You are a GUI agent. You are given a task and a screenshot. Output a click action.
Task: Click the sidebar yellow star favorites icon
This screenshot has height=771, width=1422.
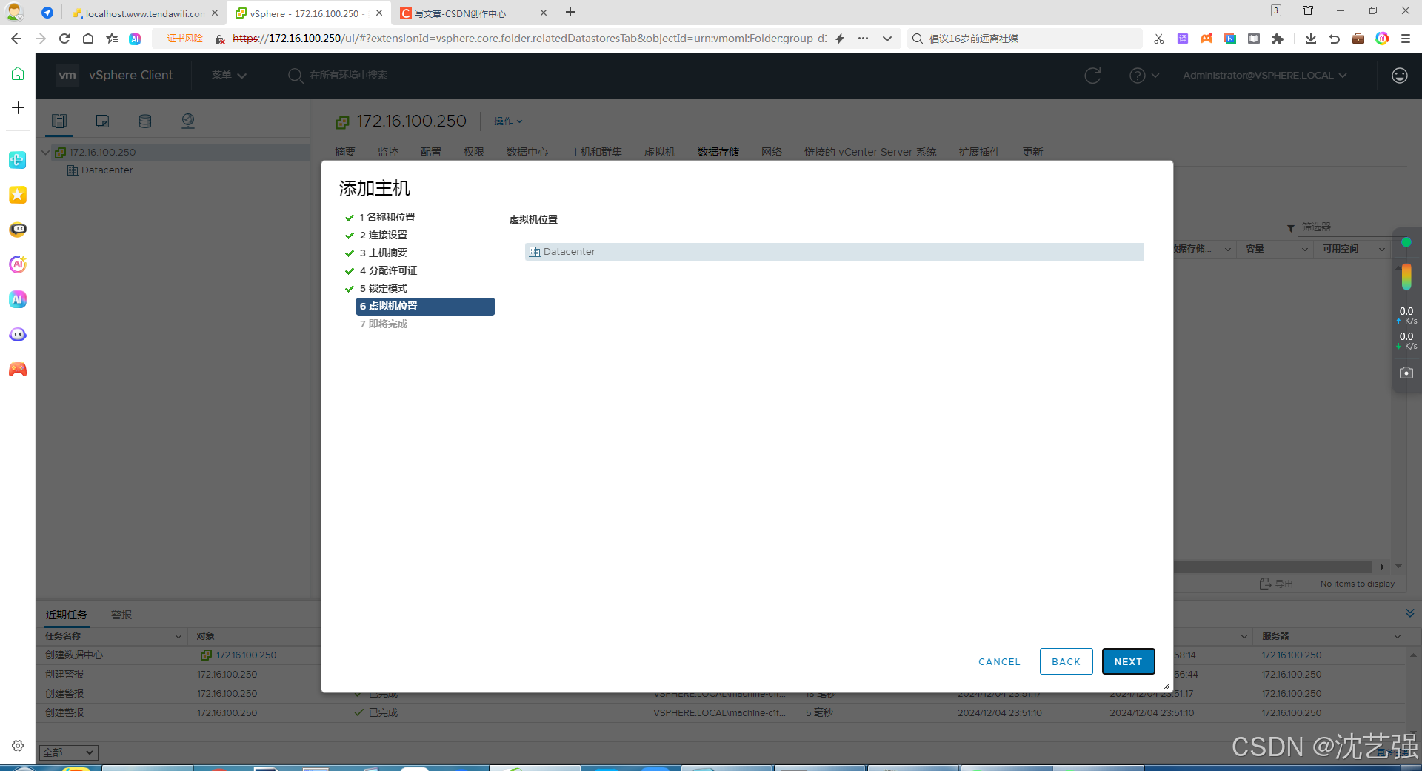pos(18,195)
